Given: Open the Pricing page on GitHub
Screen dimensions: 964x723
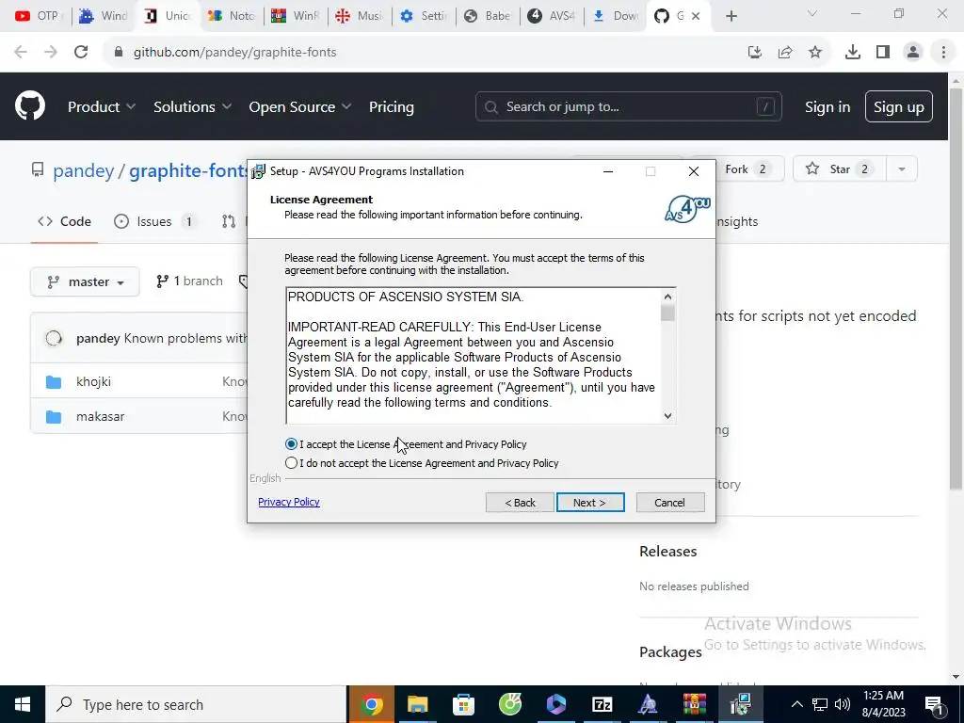Looking at the screenshot, I should tap(392, 106).
